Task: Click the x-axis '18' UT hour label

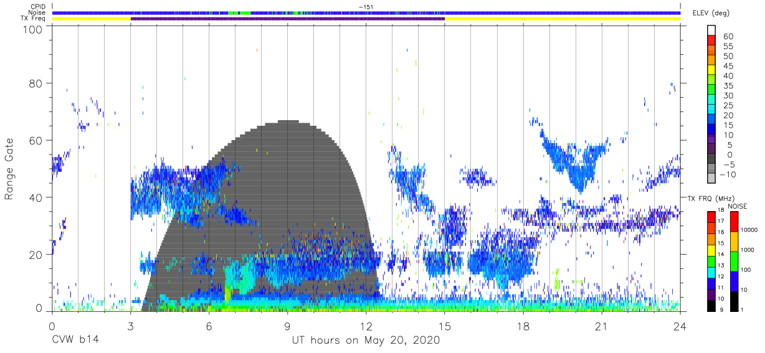Action: pyautogui.click(x=523, y=326)
